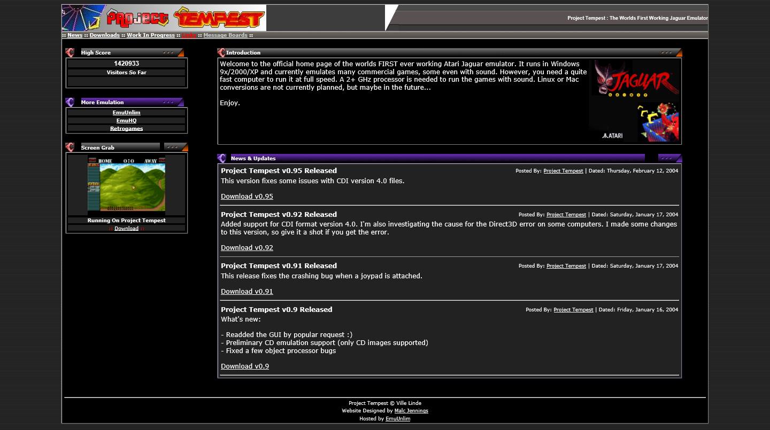Screen dimensions: 770x430
Task: Click the 'Fixed a few object processor bugs' line
Action: [x=279, y=351]
